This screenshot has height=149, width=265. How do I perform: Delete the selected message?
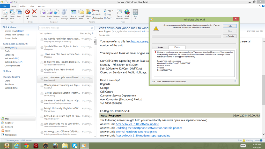point(34,13)
